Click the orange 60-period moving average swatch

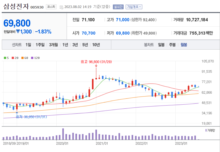(x=22, y=58)
